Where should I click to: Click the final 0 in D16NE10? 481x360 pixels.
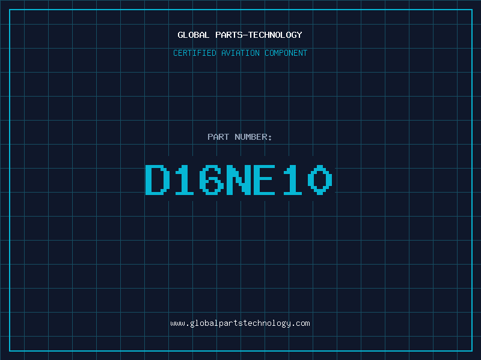(320, 179)
